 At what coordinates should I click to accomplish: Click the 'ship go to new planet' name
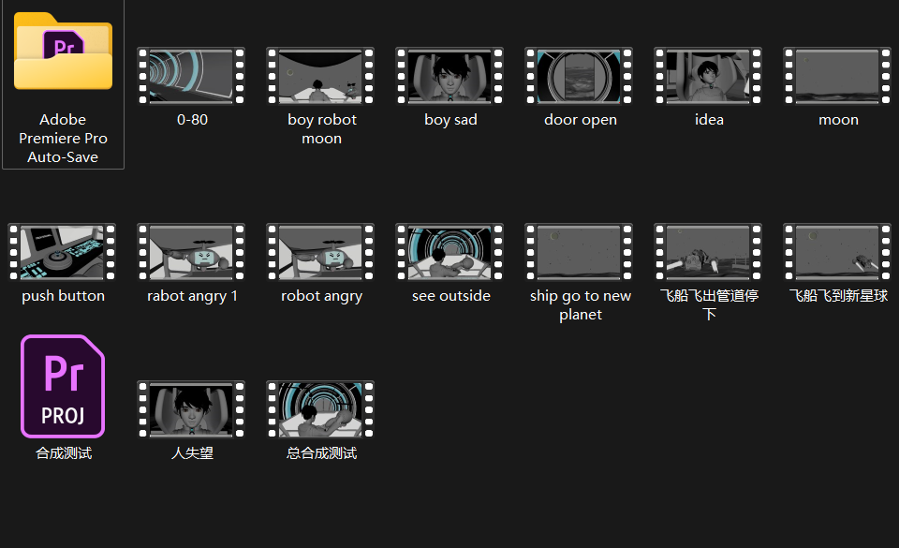click(581, 305)
